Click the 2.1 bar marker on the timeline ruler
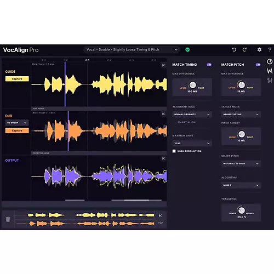The width and height of the screenshot is (274, 274). pyautogui.click(x=87, y=60)
